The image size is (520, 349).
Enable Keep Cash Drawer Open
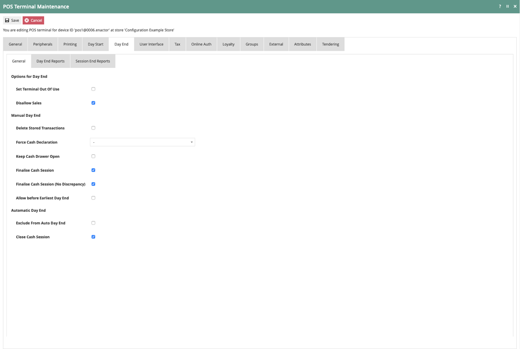[x=93, y=156]
